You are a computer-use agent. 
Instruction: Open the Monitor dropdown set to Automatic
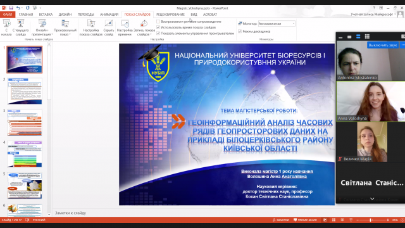[277, 23]
